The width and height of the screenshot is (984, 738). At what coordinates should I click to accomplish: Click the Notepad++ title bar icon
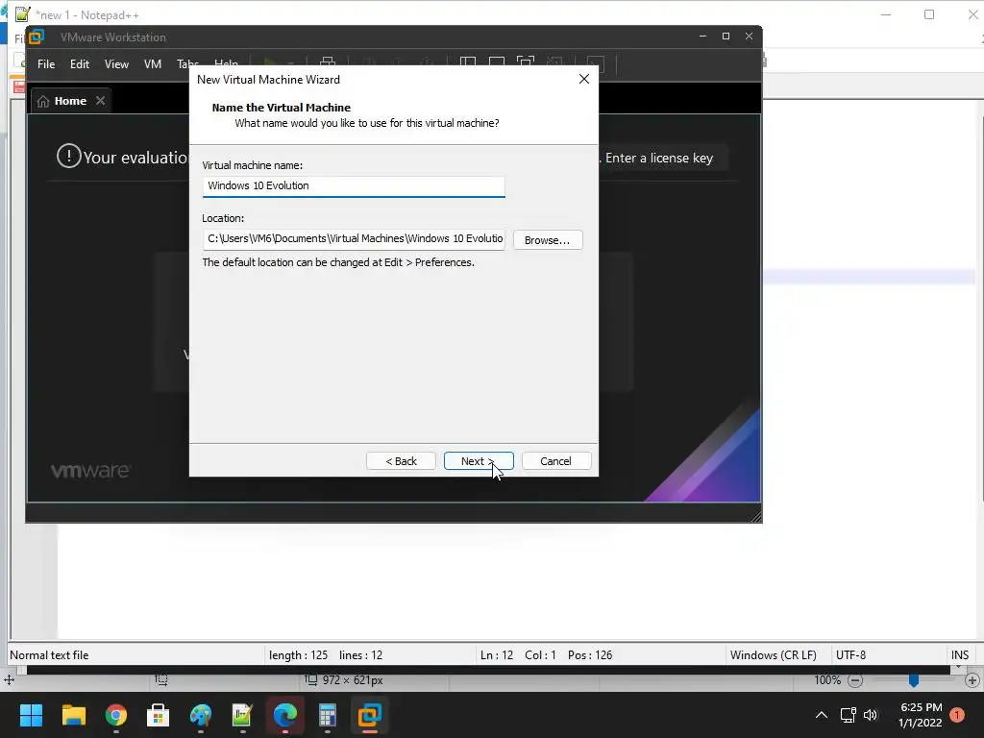[x=23, y=13]
